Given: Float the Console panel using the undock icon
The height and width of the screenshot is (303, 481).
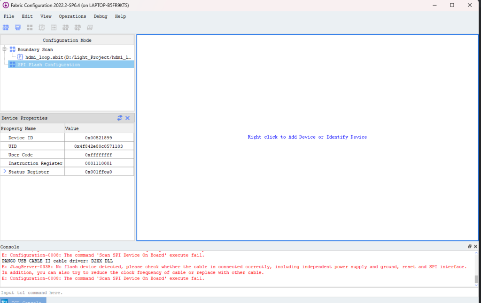Looking at the screenshot, I should point(470,247).
